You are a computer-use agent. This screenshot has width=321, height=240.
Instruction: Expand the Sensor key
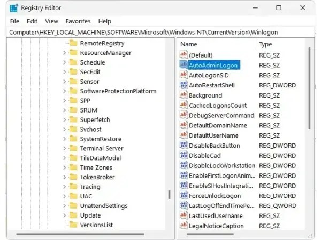click(x=65, y=82)
